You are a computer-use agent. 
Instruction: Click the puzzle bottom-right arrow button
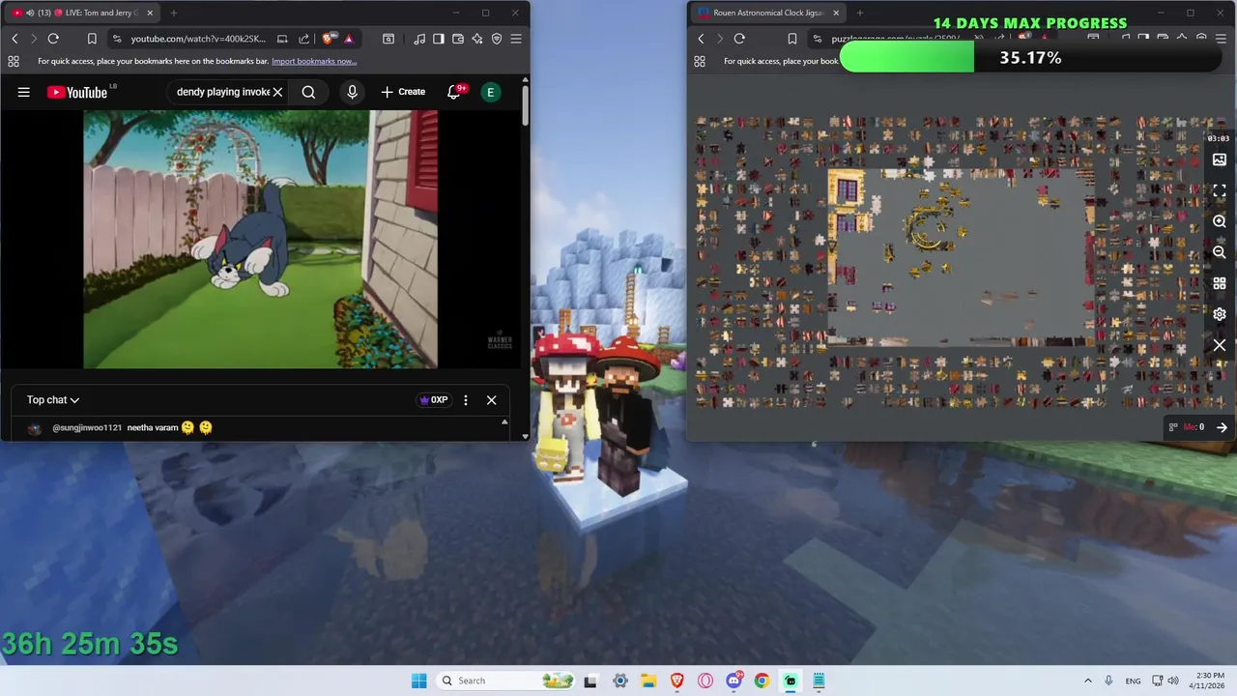[1222, 427]
